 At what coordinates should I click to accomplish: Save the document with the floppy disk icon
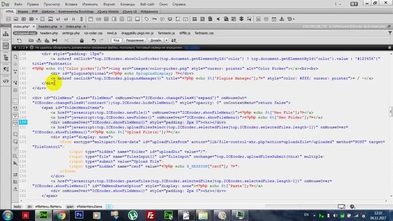(55, 40)
